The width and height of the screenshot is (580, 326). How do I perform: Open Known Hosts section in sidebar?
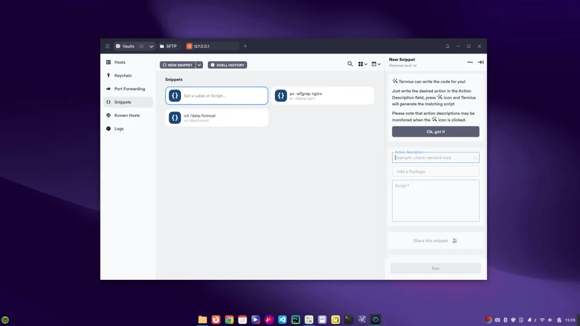pyautogui.click(x=128, y=116)
